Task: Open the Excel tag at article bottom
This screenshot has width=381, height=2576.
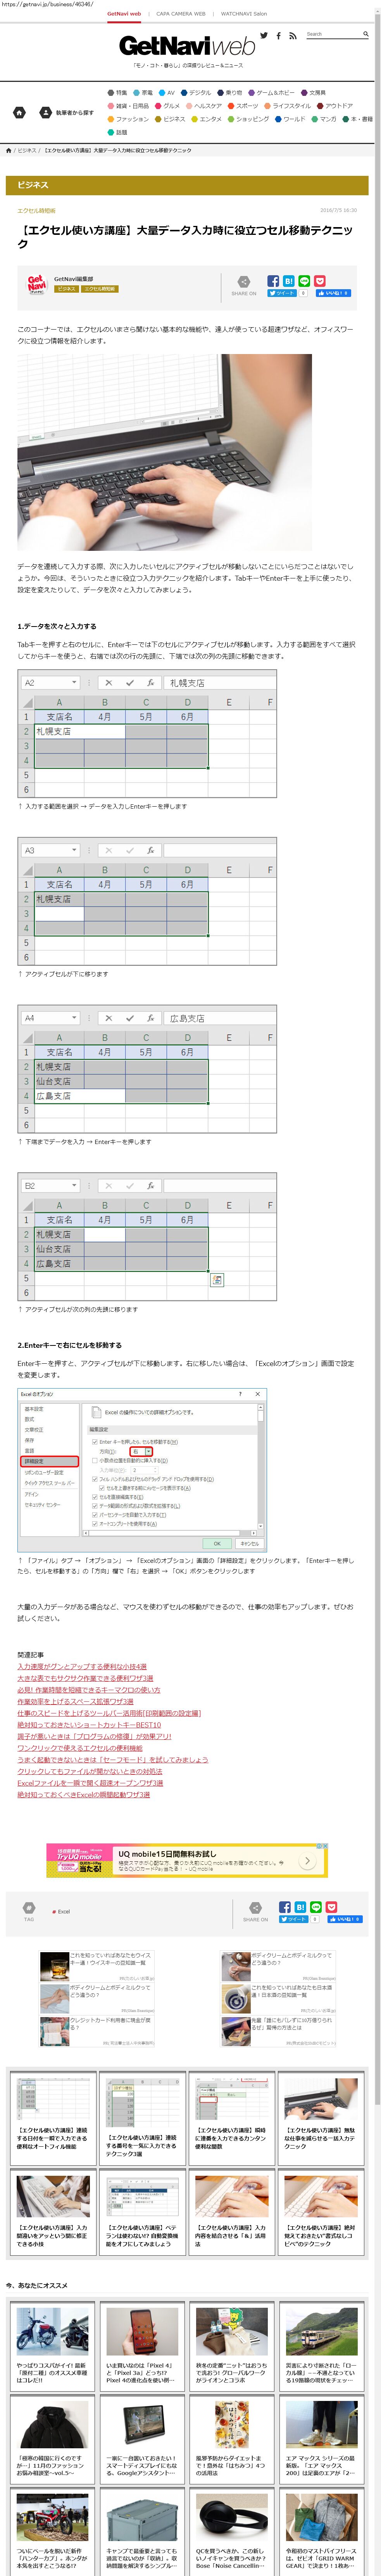Action: (x=63, y=1911)
